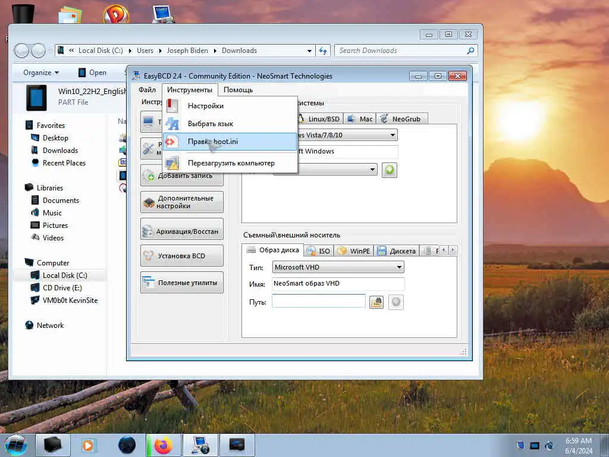Click the Настройки menu item's red book icon
This screenshot has height=457, width=609.
coord(172,106)
